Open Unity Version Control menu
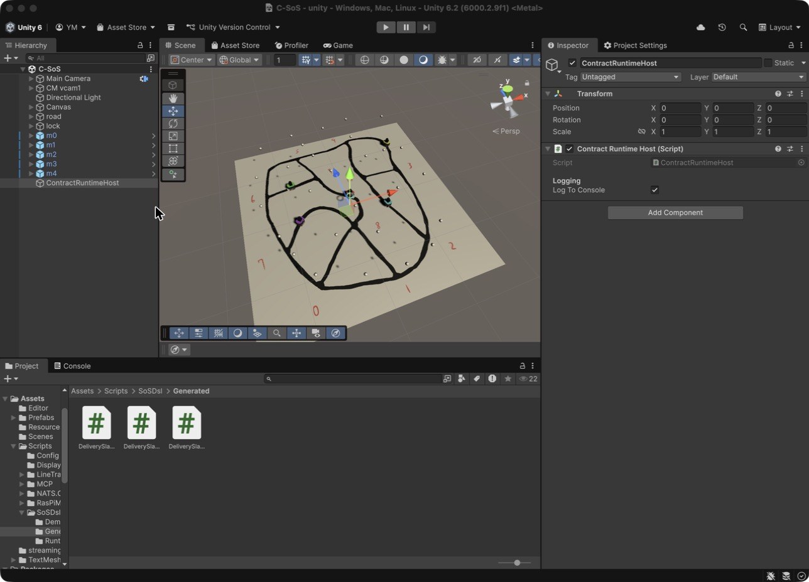 point(233,27)
